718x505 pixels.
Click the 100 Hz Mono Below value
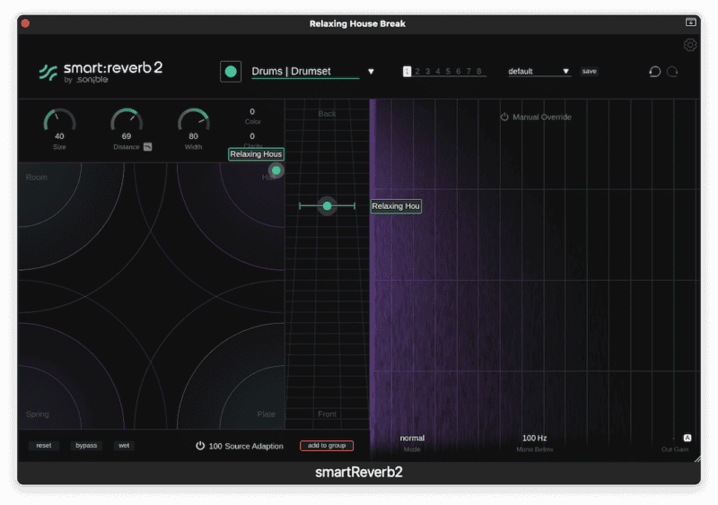click(x=534, y=438)
